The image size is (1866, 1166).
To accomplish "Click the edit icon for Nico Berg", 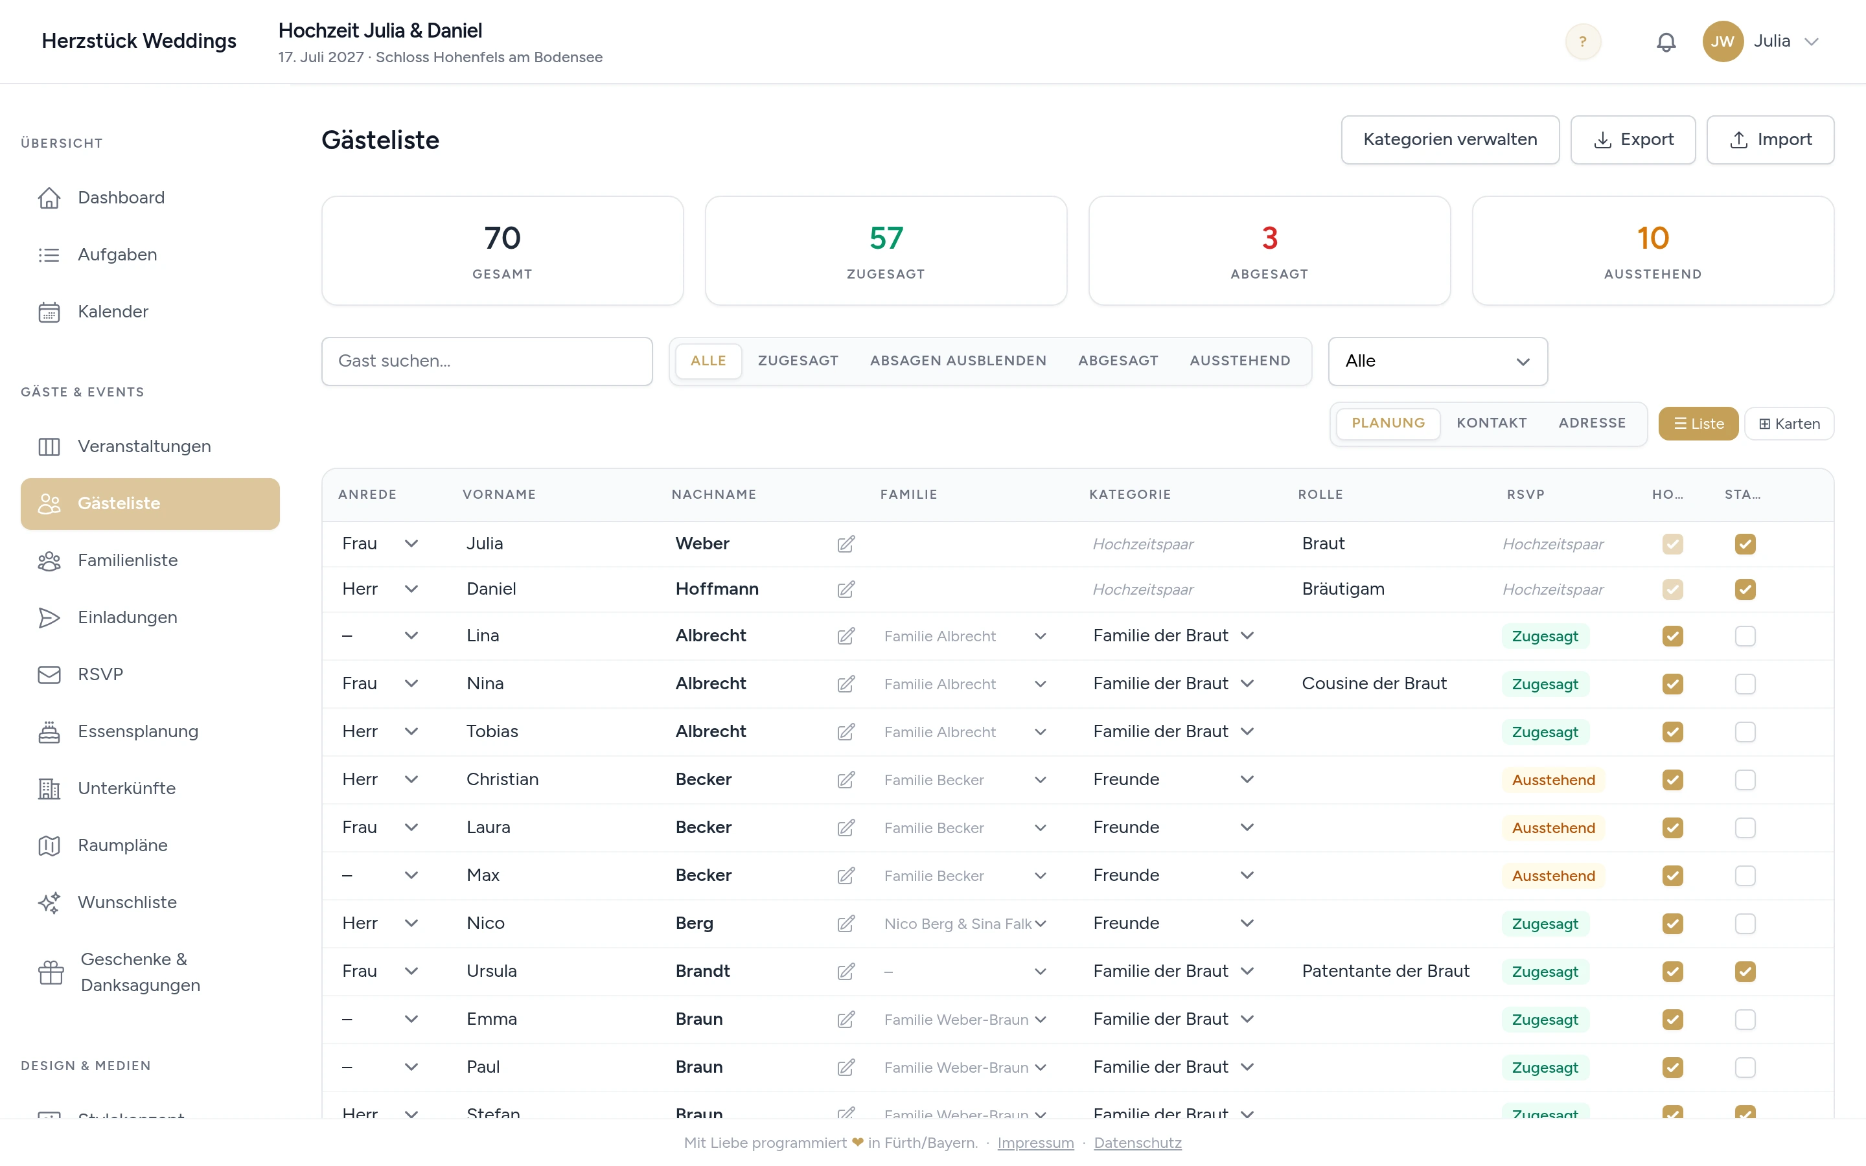I will [x=846, y=924].
